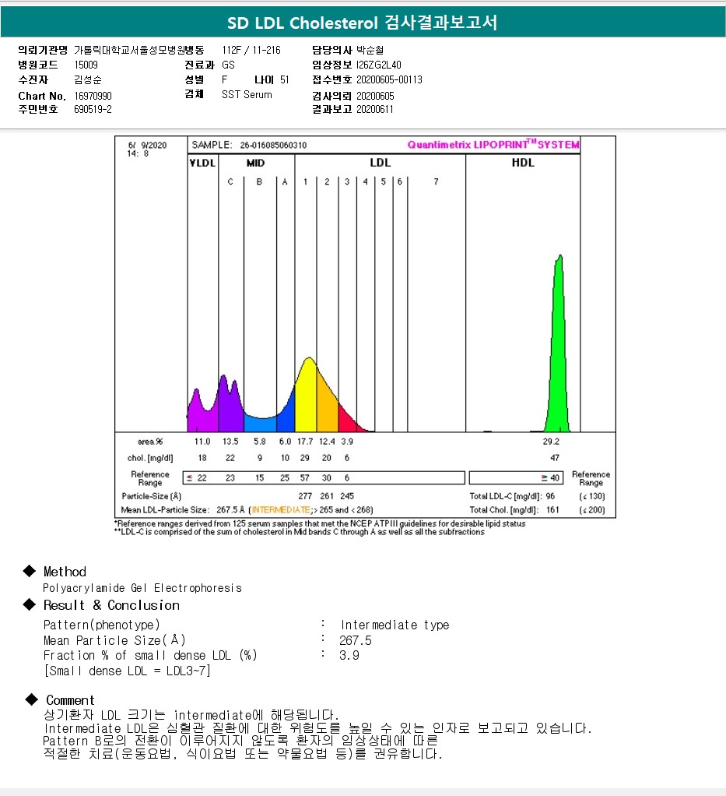Select the Chart No. value 16970990
This screenshot has width=726, height=796.
click(x=93, y=95)
